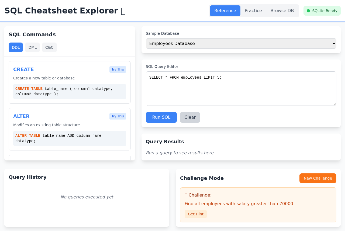
Task: Select the DDL command category
Action: tap(16, 47)
